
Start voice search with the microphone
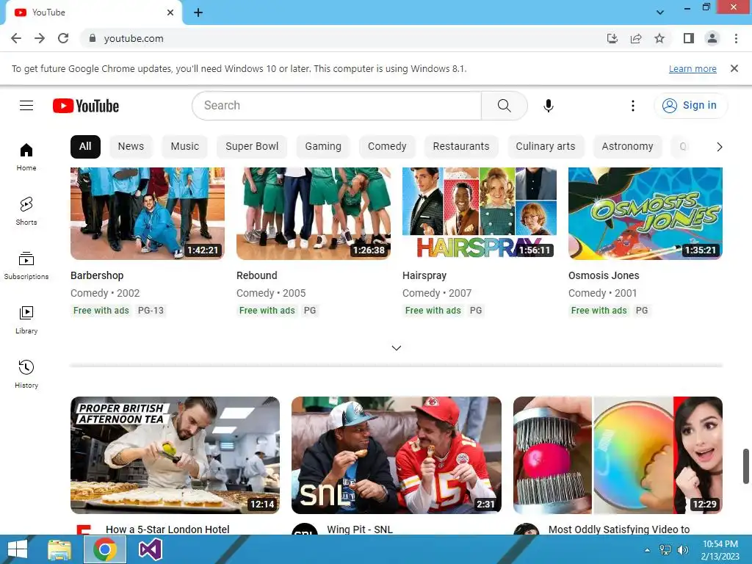click(548, 106)
